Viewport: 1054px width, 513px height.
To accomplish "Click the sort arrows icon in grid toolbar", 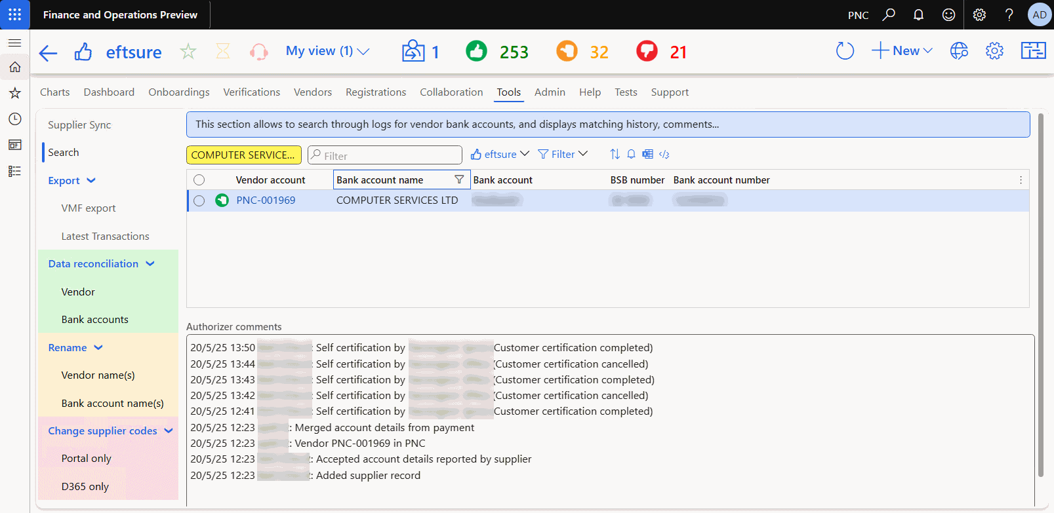I will 615,154.
